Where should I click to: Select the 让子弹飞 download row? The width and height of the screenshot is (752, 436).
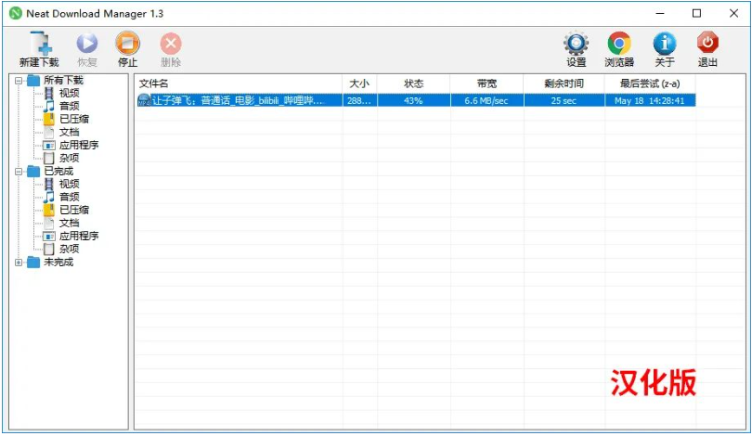(x=238, y=100)
